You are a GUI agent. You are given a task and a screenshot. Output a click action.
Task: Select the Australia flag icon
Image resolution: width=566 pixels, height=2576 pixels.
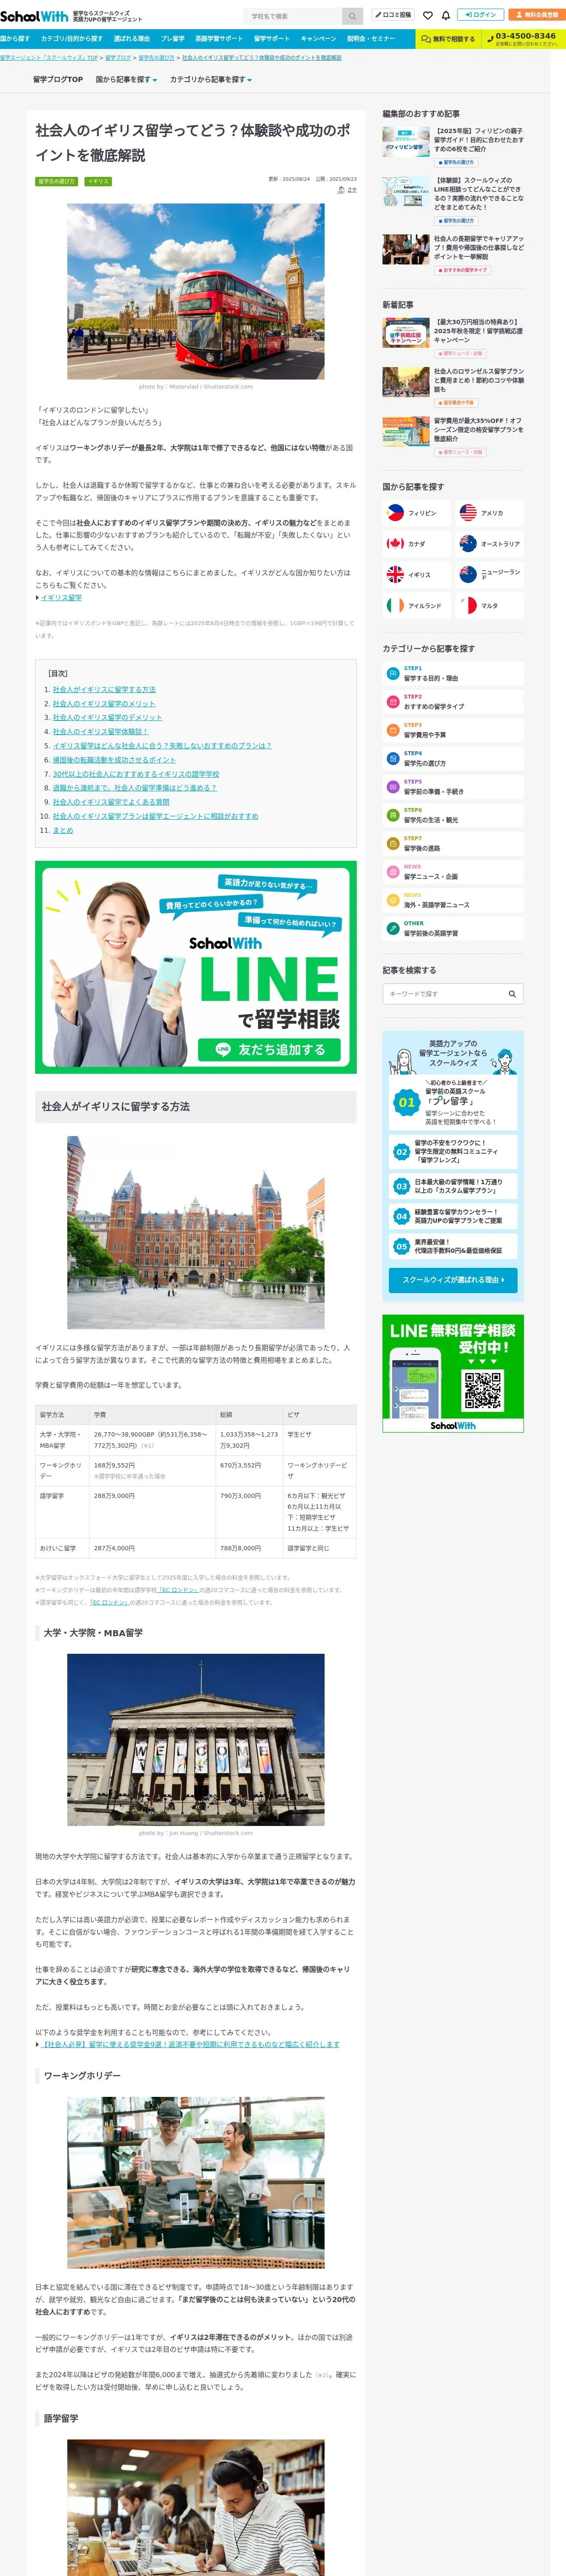tap(468, 544)
